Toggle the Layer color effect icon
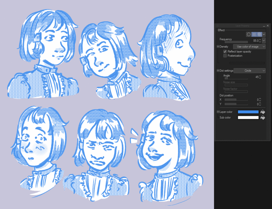The height and width of the screenshot is (209, 272). [259, 34]
